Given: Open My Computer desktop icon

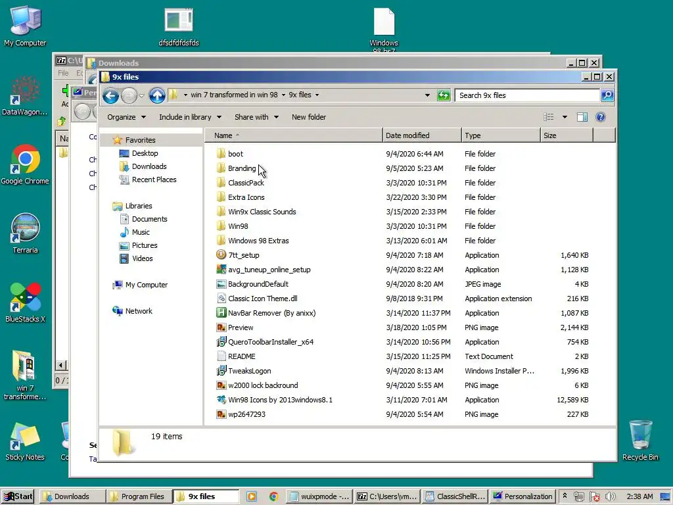Looking at the screenshot, I should point(25,26).
